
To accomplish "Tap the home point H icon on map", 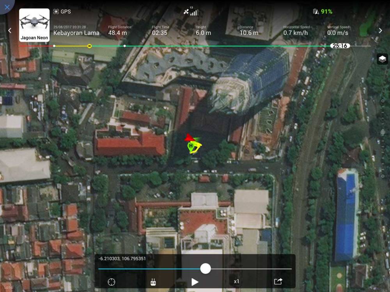I will [191, 146].
